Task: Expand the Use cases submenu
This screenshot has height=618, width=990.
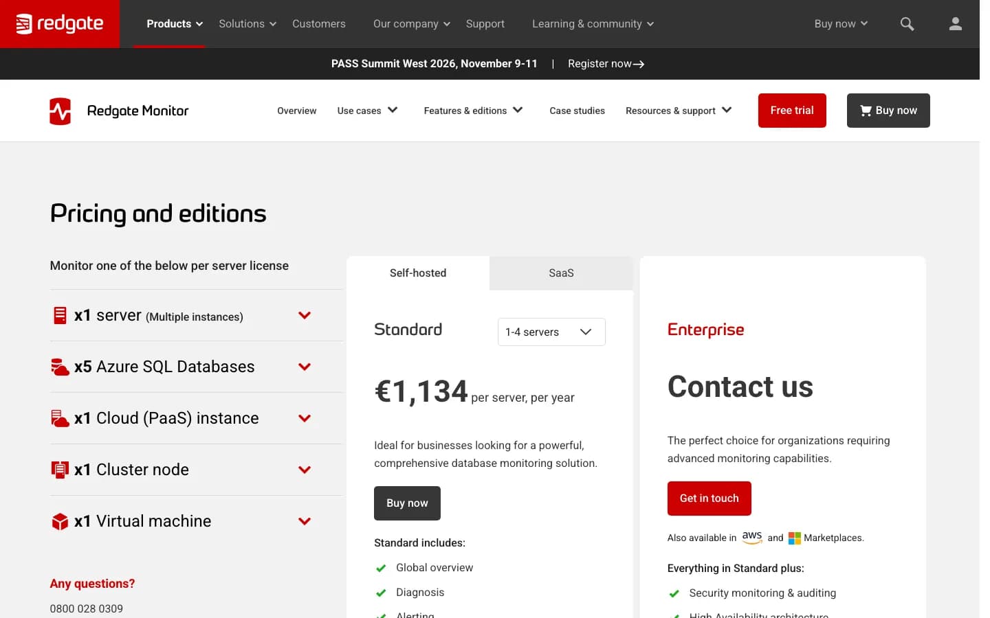Action: point(367,111)
